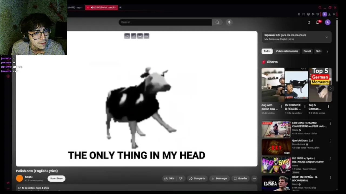Click the Buscar search field
Screen dimensions: 346x194
(x=165, y=22)
